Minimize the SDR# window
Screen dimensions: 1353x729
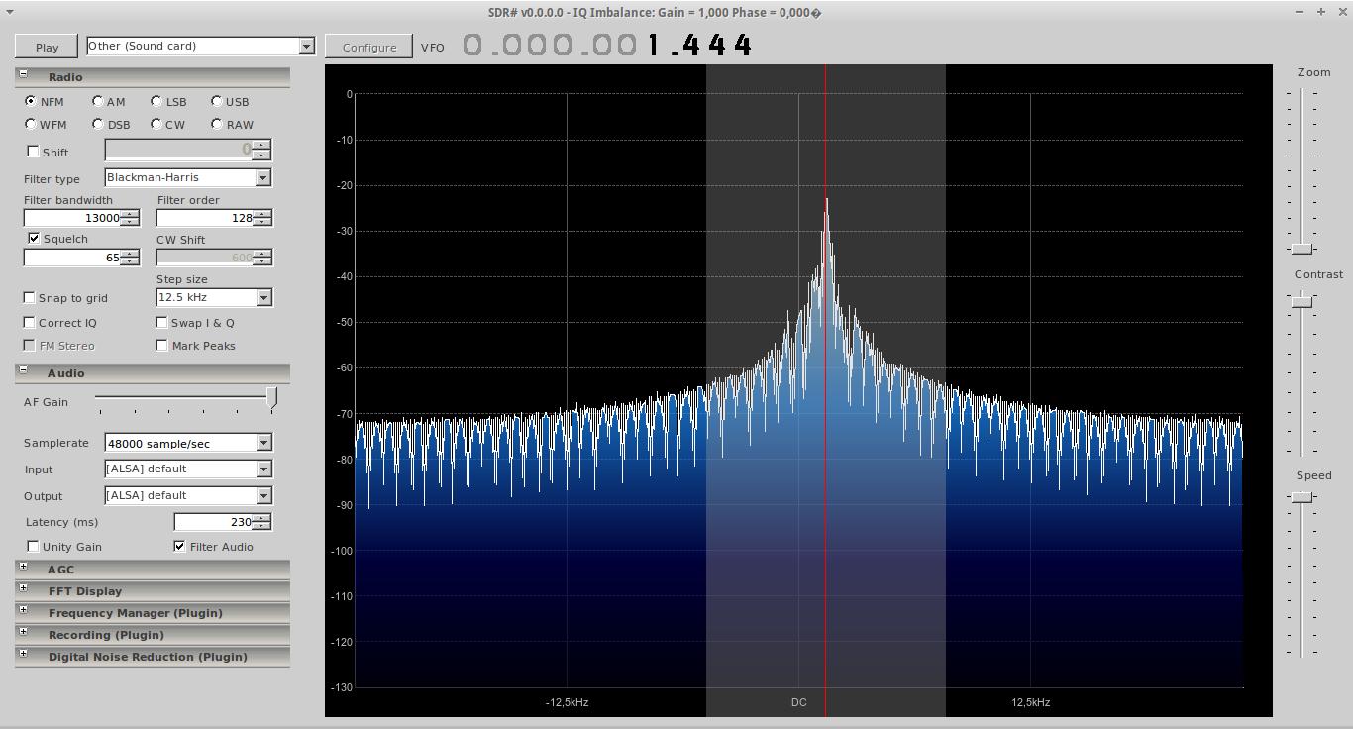tap(1300, 12)
